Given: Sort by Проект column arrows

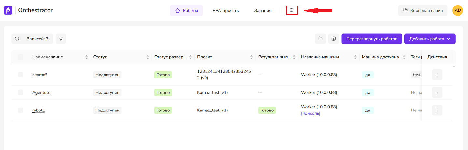Looking at the screenshot, I should [x=251, y=57].
